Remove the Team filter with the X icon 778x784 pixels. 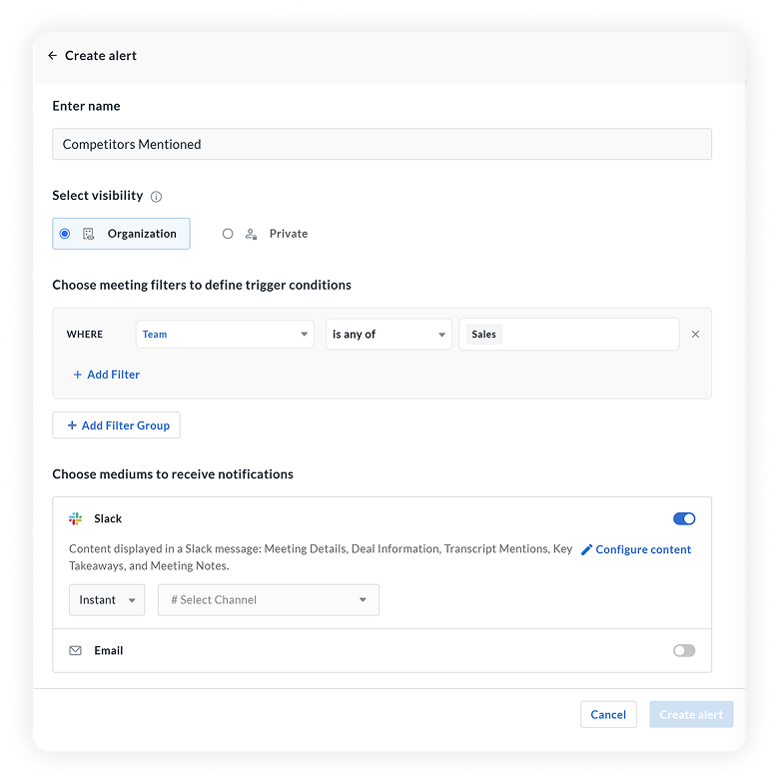695,335
